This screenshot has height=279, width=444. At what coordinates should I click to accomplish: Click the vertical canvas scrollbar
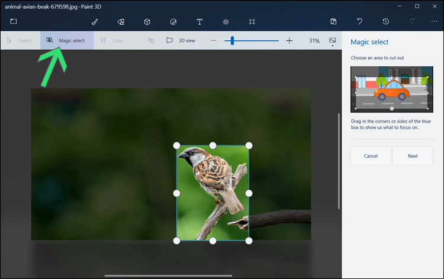click(339, 161)
